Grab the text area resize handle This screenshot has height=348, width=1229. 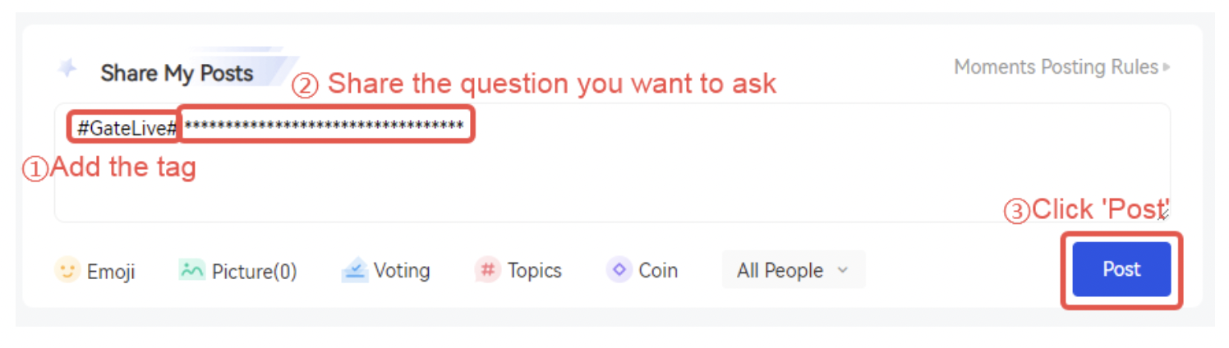click(x=1162, y=214)
